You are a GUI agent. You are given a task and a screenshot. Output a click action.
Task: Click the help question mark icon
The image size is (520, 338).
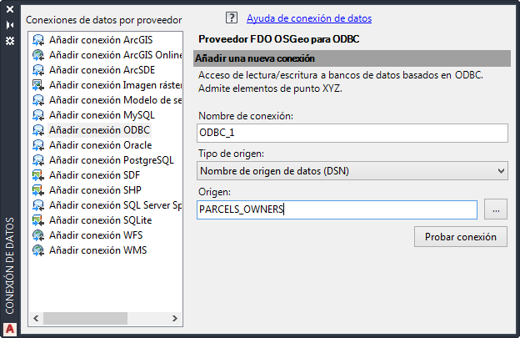(x=232, y=18)
